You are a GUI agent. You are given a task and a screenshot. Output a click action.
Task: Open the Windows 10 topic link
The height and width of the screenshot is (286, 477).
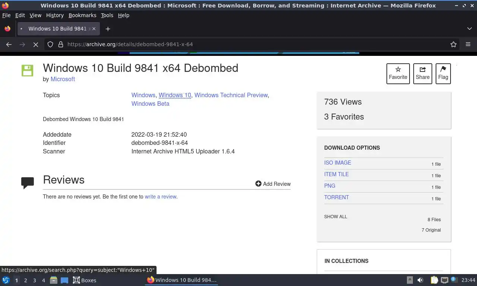click(x=175, y=95)
